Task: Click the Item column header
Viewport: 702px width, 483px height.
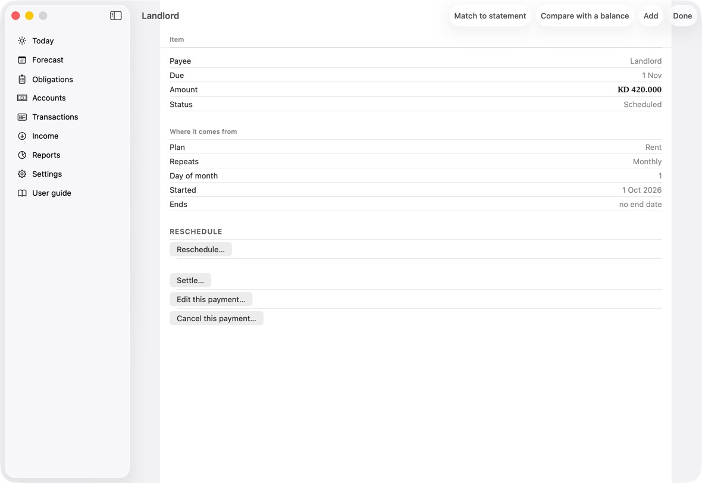Action: point(177,39)
